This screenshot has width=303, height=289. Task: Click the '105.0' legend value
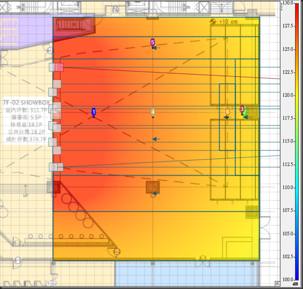click(288, 233)
